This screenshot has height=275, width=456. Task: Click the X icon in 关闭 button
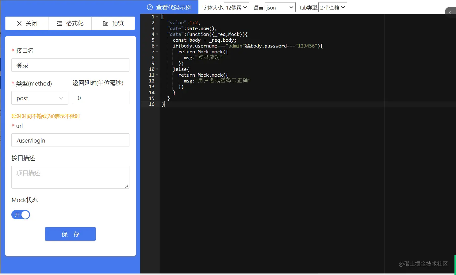coord(19,23)
